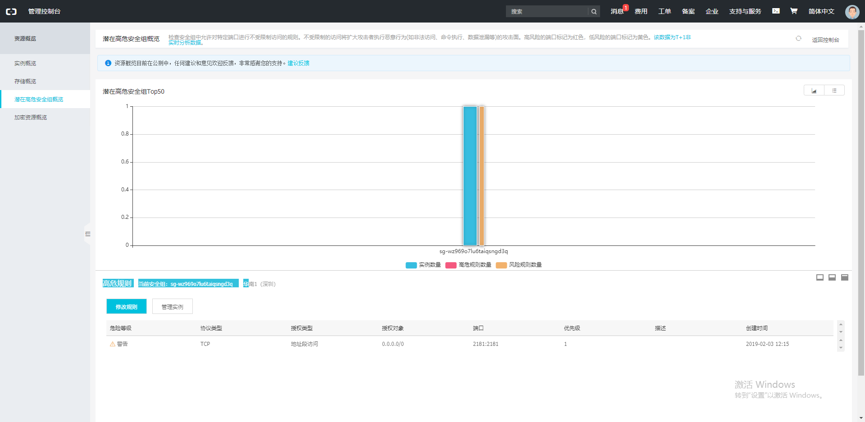The image size is (865, 422).
Task: Toggle the orange 风险规则数量 legend swatch
Action: [x=501, y=265]
